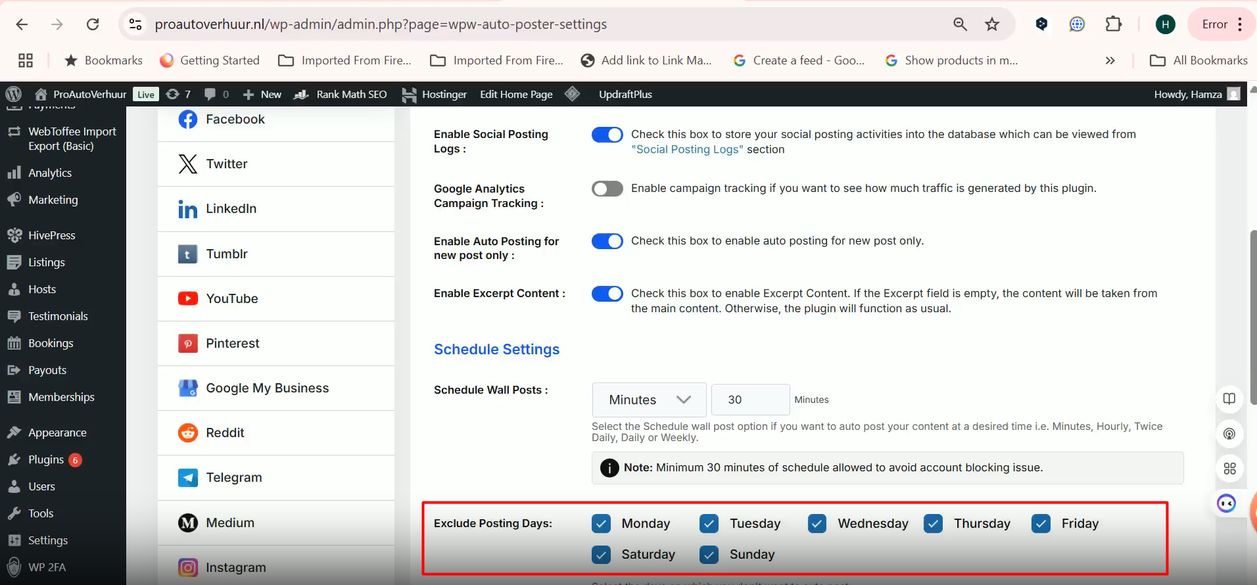Select the Telegram icon entry

pyautogui.click(x=187, y=478)
